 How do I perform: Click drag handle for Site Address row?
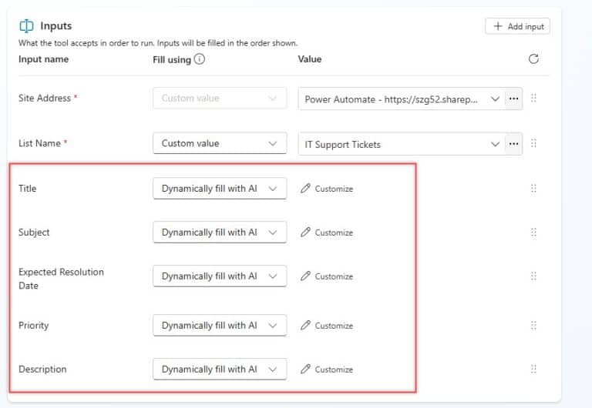click(x=533, y=99)
